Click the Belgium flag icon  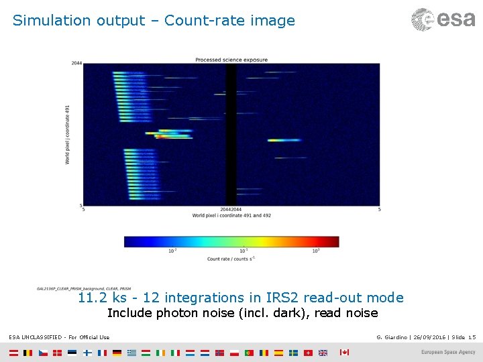(x=28, y=353)
